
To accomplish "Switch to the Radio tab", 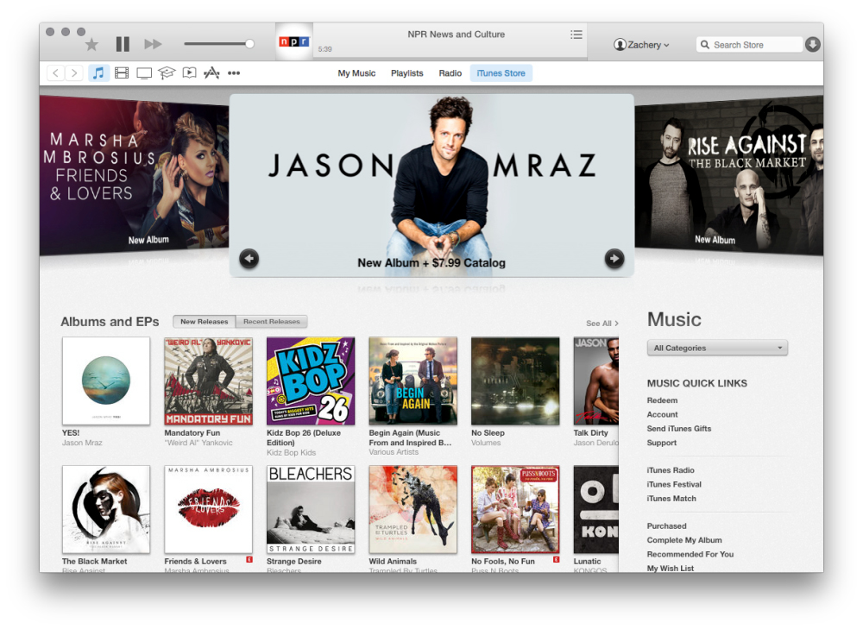I will [x=450, y=73].
